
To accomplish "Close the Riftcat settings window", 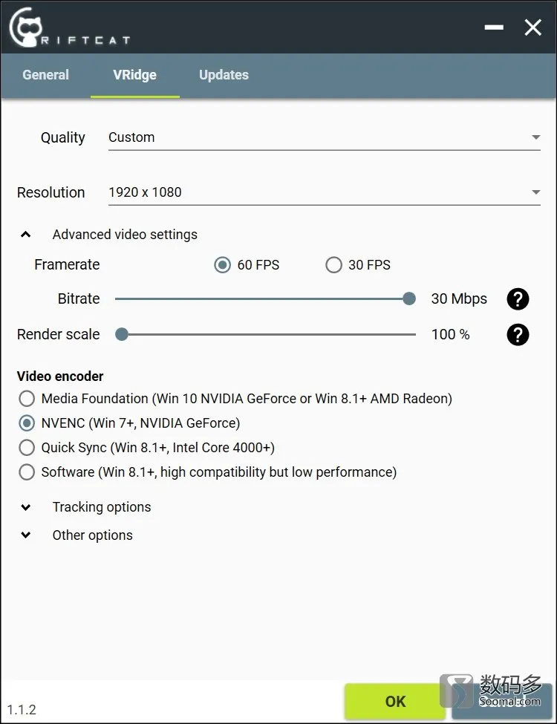I will pyautogui.click(x=533, y=27).
